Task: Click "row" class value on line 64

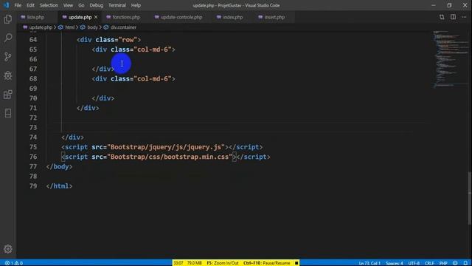Action: pos(128,39)
